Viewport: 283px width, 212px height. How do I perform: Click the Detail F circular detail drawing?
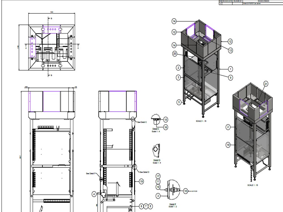173,189
